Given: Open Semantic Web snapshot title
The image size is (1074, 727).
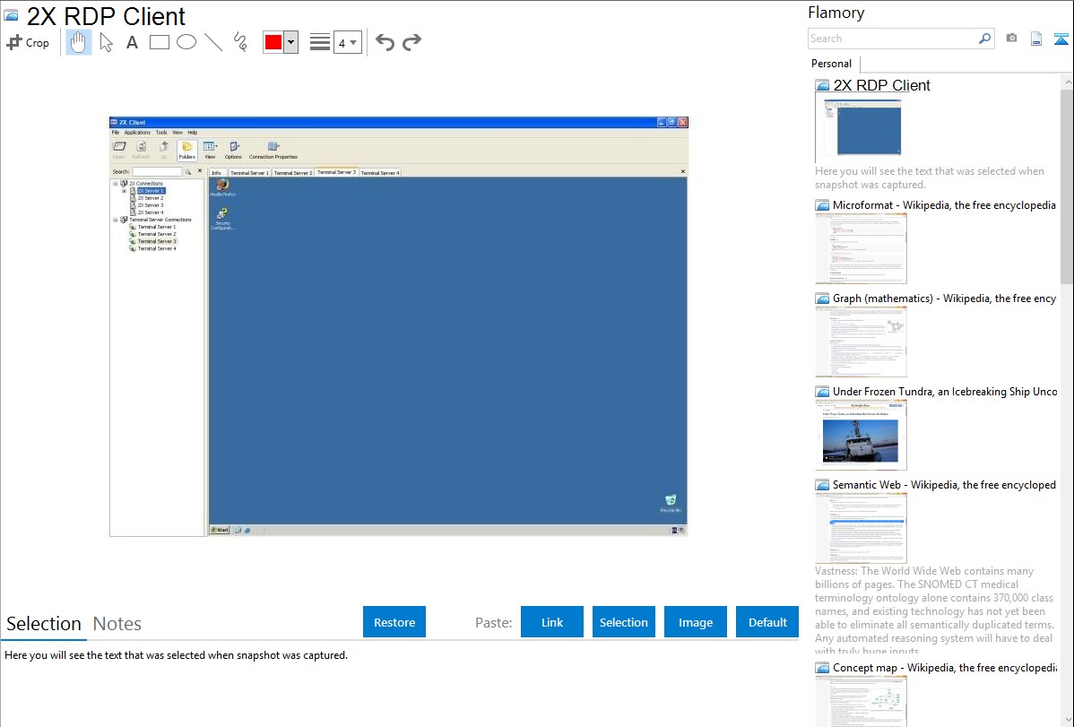Looking at the screenshot, I should (944, 484).
